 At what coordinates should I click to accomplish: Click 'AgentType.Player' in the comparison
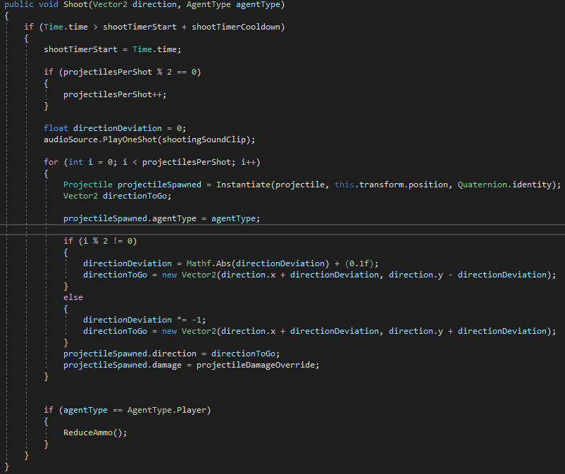click(x=166, y=410)
